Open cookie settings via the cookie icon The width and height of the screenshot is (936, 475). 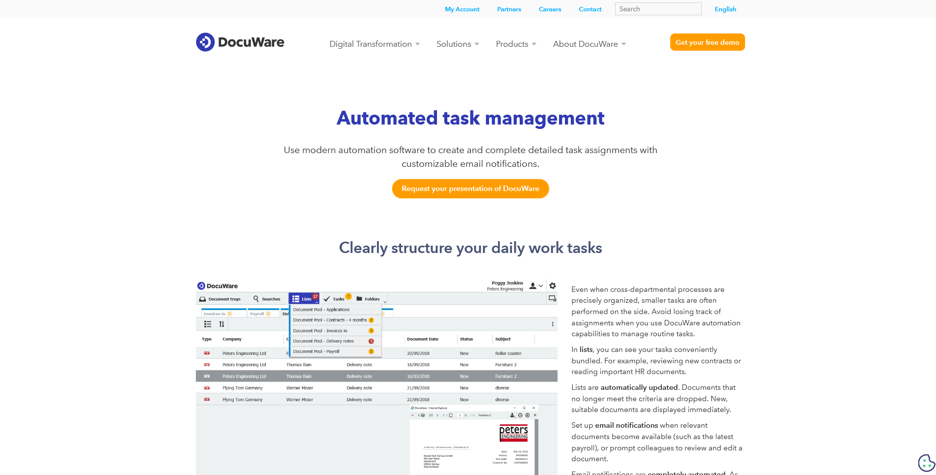pyautogui.click(x=926, y=463)
